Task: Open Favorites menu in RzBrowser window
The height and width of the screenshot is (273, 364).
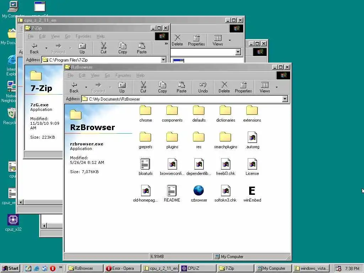Action: (123, 75)
